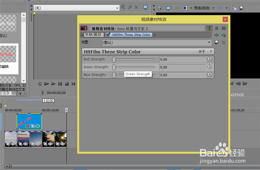Click media generator list scroll up arrow
The width and height of the screenshot is (260, 170).
pyautogui.click(x=24, y=15)
